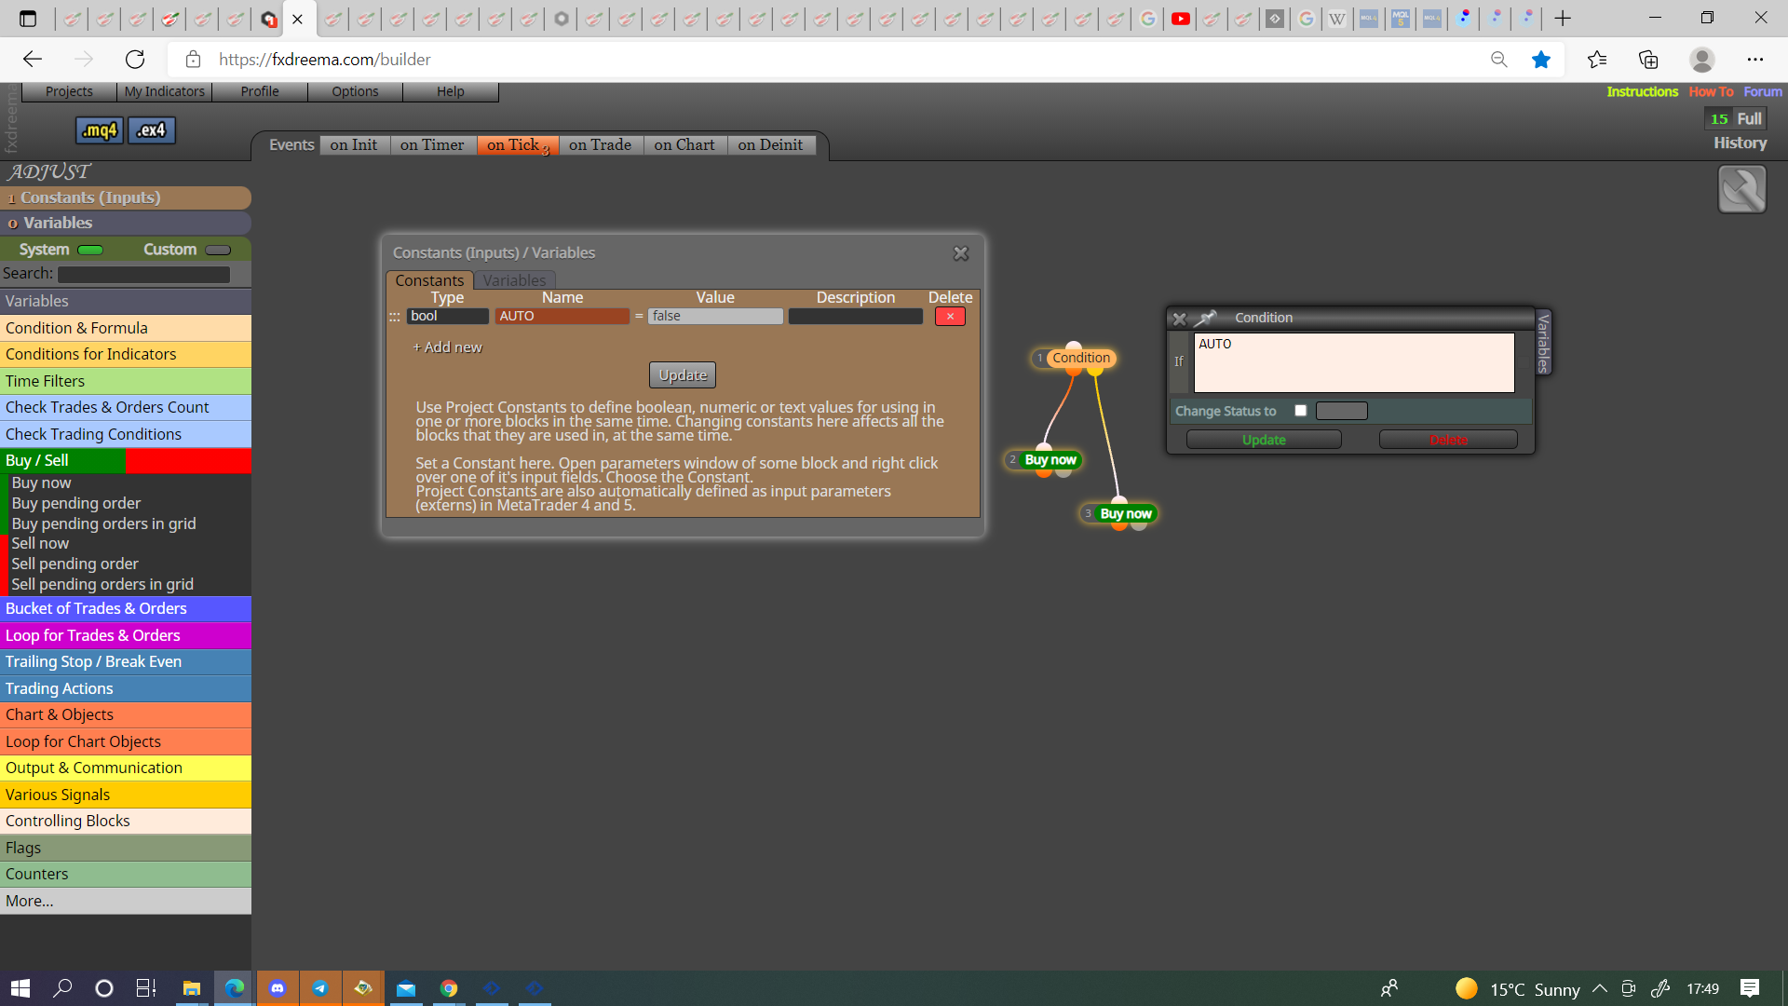This screenshot has width=1788, height=1006.
Task: Click the sidebar Search field
Action: (143, 275)
